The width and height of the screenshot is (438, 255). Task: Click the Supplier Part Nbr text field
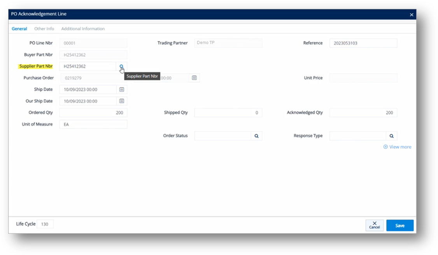coord(88,66)
